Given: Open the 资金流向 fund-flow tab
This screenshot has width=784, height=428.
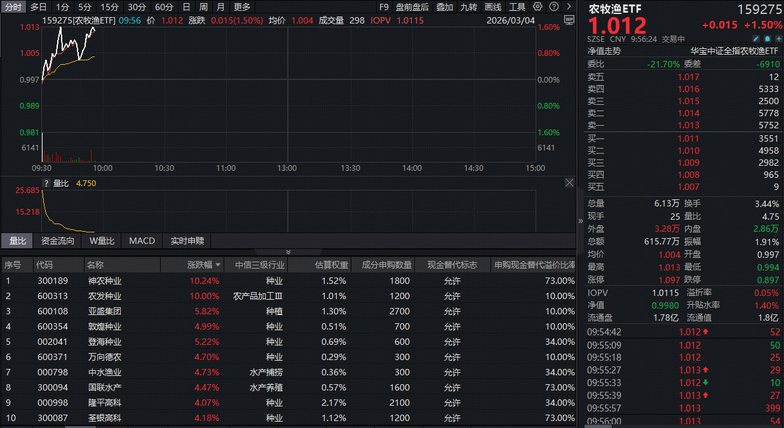Looking at the screenshot, I should (x=57, y=241).
